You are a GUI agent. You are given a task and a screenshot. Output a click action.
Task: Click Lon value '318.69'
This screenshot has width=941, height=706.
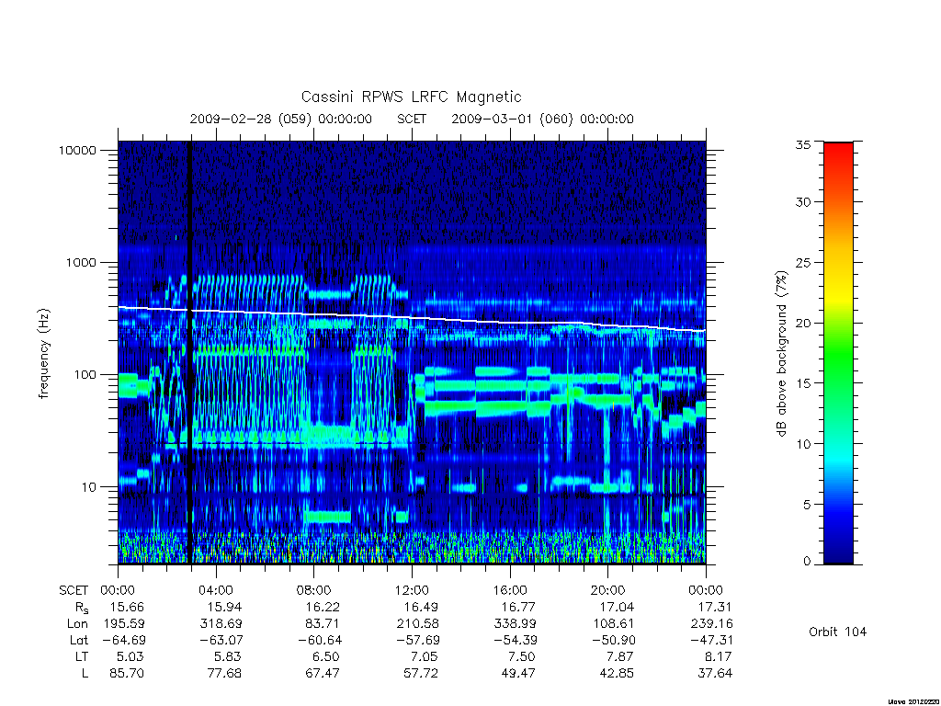(x=221, y=624)
